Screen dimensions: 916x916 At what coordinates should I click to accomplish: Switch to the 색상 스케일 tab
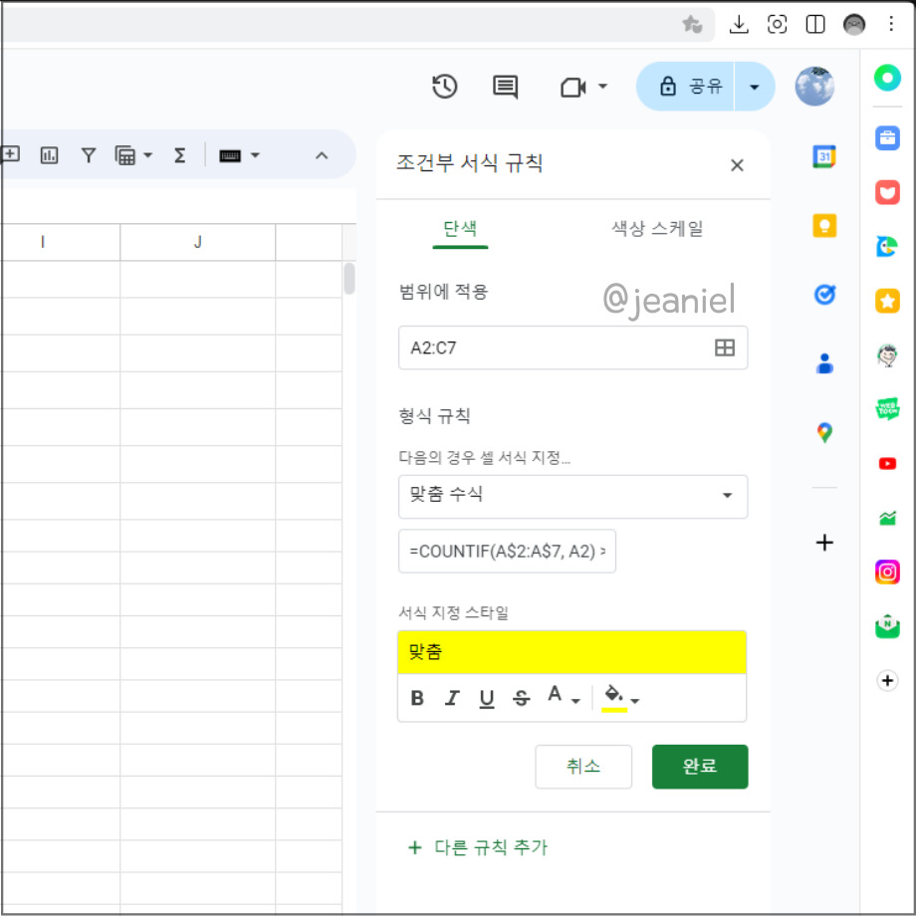pos(656,227)
